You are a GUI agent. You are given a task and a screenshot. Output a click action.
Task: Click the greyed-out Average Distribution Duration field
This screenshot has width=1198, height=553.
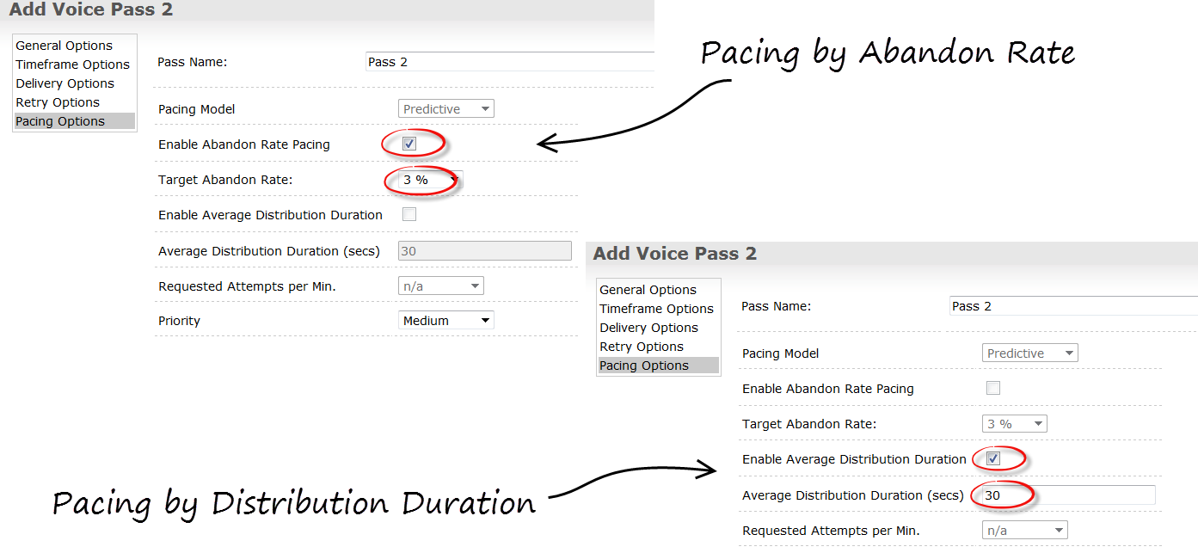[x=485, y=250]
